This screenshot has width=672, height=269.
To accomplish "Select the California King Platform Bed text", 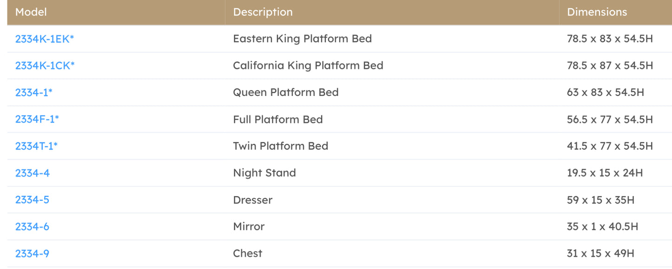I will [308, 66].
